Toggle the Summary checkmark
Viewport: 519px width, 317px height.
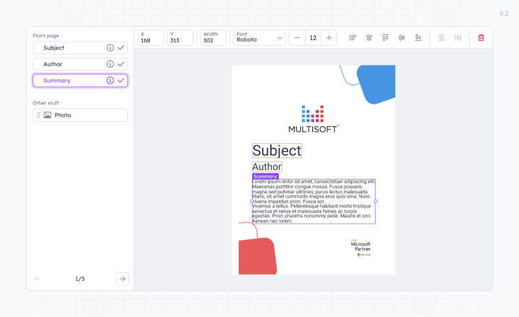tap(121, 80)
